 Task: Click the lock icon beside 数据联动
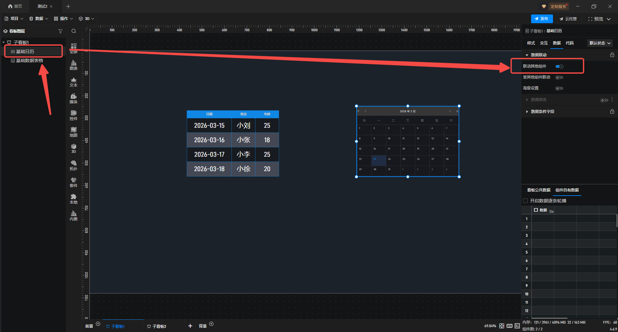click(x=612, y=55)
